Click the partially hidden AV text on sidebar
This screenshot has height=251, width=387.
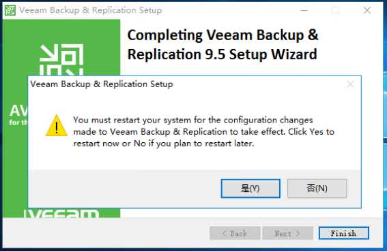click(x=18, y=110)
